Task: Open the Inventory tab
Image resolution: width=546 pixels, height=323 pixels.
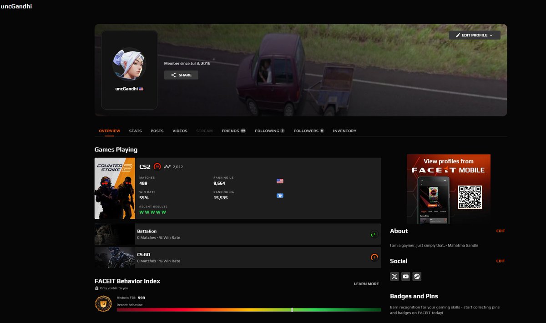Action: coord(344,131)
